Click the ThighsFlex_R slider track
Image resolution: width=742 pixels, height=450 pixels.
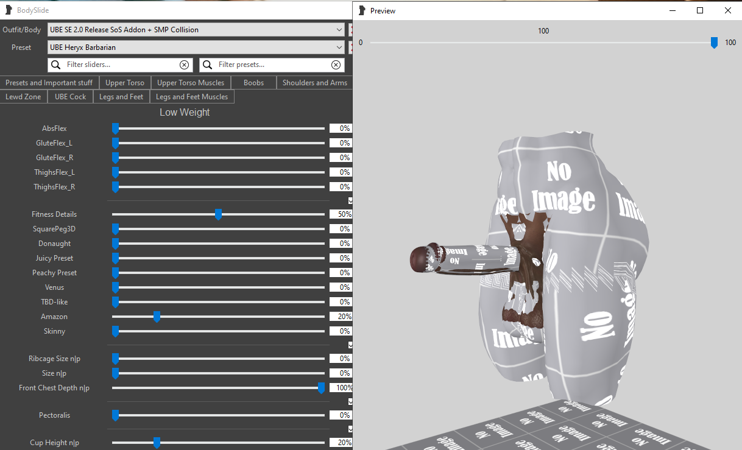coord(218,187)
